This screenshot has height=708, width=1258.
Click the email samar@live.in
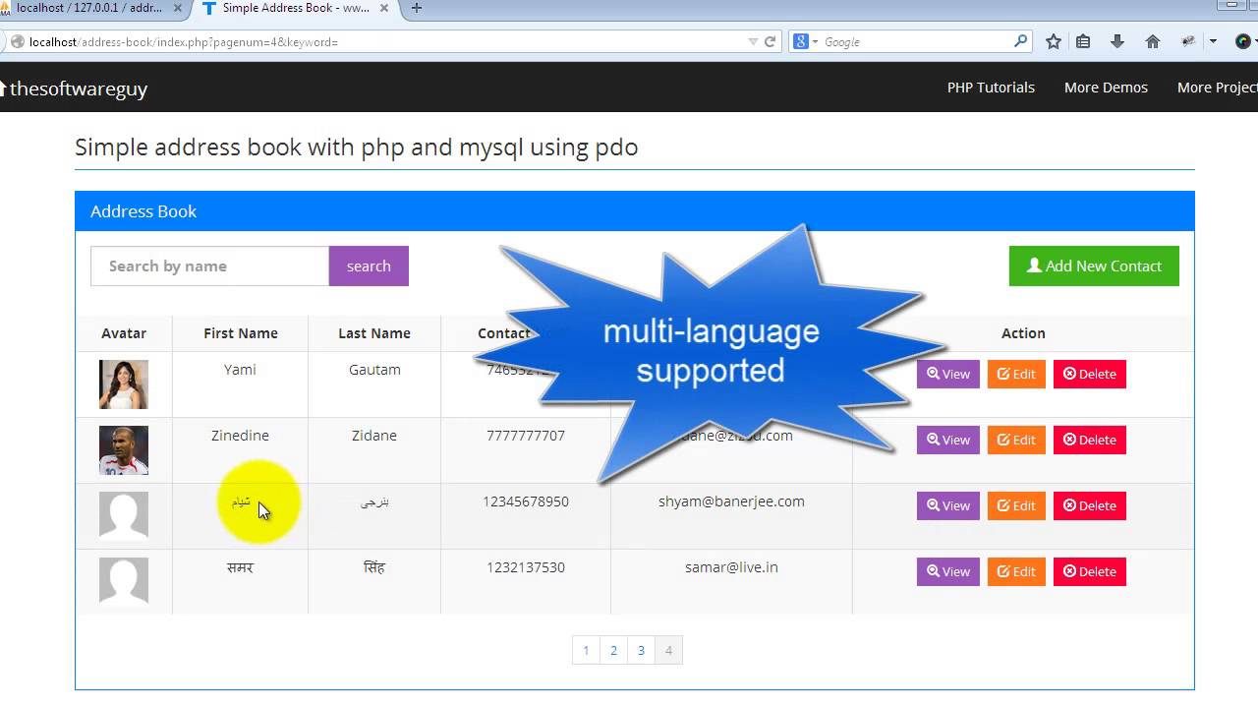[x=731, y=567]
